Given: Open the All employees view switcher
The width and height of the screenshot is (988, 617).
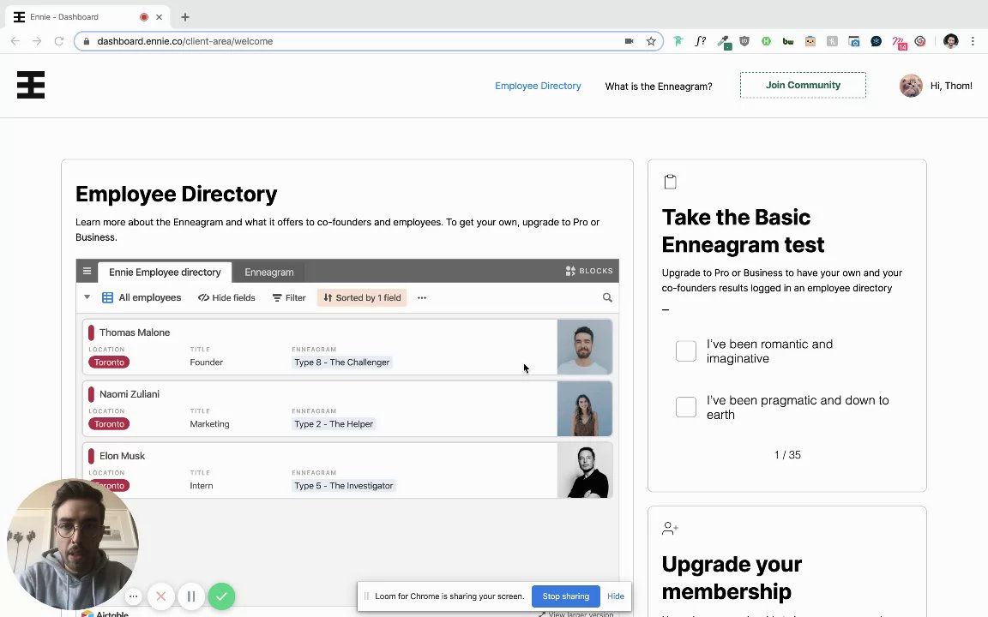Looking at the screenshot, I should tap(142, 298).
